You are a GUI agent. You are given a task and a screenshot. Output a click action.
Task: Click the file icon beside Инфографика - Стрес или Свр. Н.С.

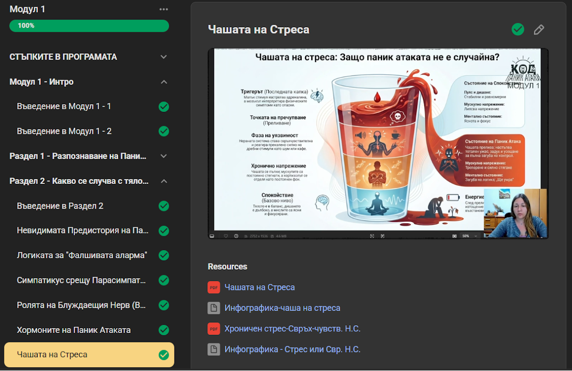pyautogui.click(x=214, y=350)
